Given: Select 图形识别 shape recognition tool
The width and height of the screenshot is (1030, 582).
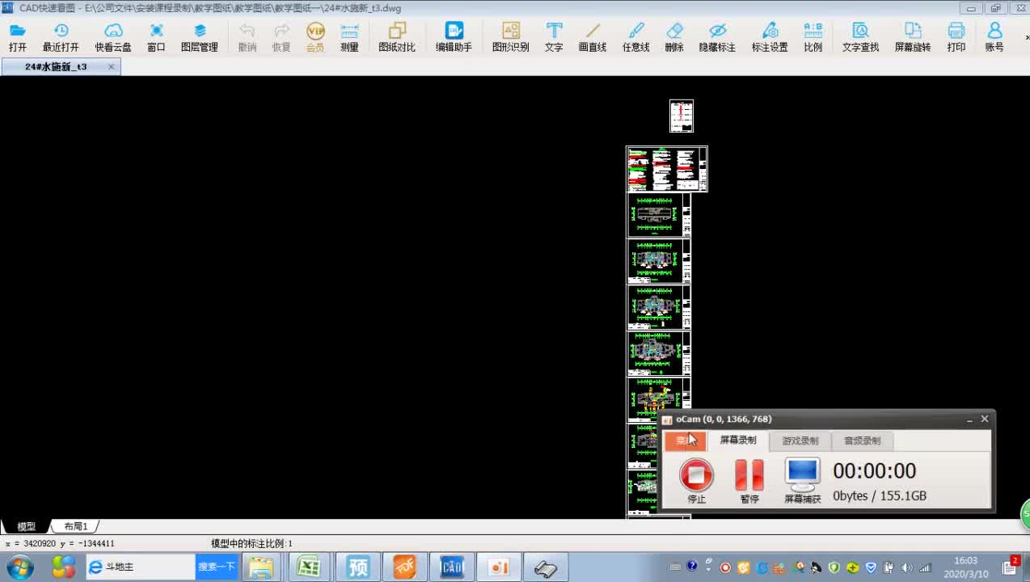Looking at the screenshot, I should (x=511, y=37).
